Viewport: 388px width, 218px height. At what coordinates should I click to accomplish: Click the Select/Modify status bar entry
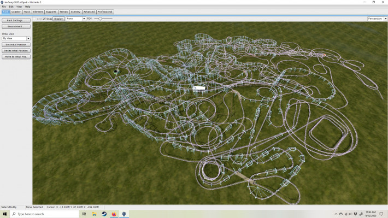(9, 207)
